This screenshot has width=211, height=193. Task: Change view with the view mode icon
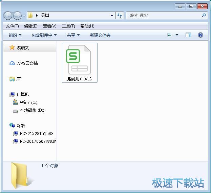click(x=170, y=35)
